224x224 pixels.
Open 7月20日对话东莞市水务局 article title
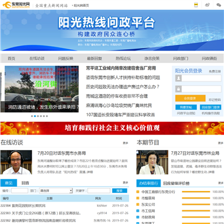click(62, 153)
